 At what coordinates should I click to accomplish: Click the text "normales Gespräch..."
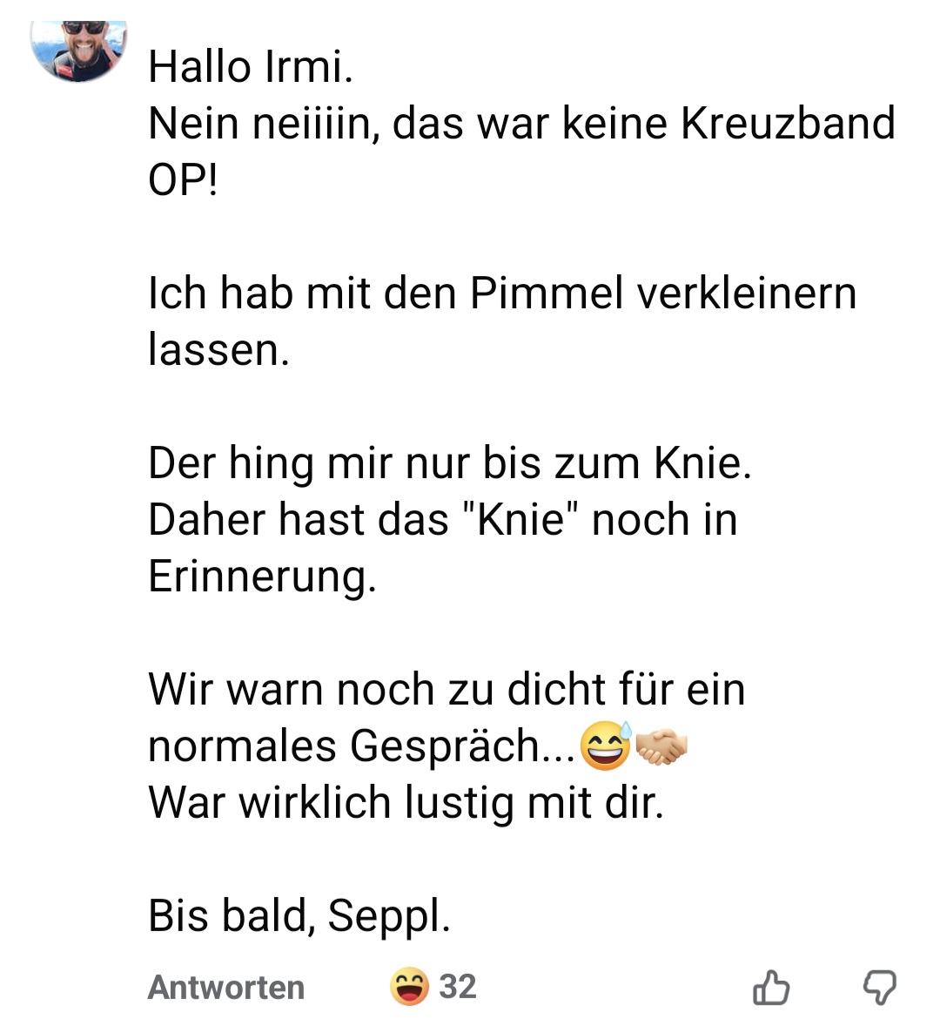tap(361, 746)
